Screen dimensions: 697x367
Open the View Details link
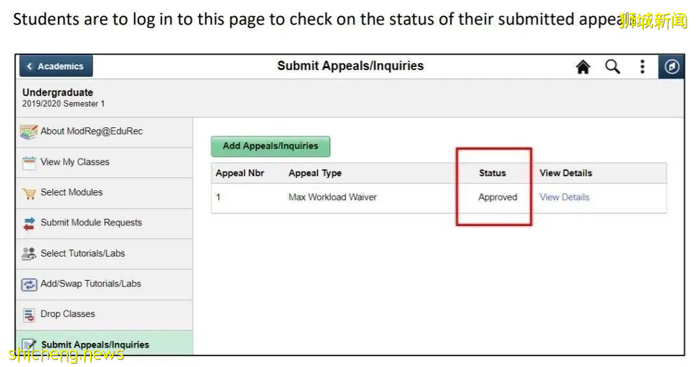click(x=564, y=197)
